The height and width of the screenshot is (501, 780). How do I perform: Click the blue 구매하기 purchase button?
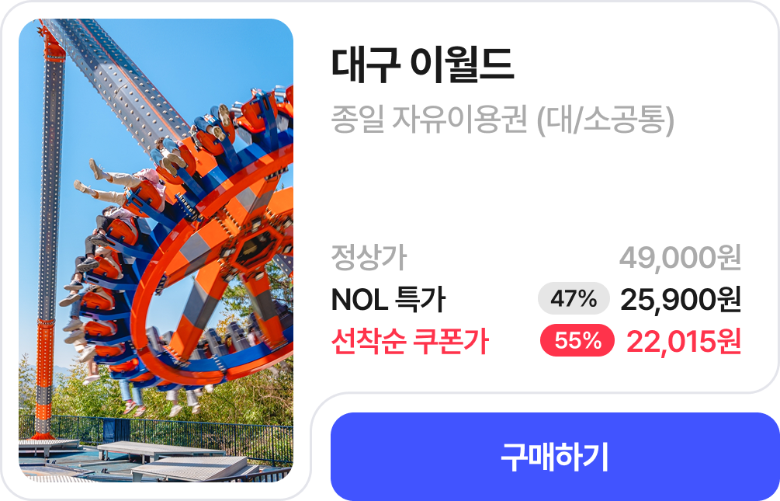tap(555, 456)
